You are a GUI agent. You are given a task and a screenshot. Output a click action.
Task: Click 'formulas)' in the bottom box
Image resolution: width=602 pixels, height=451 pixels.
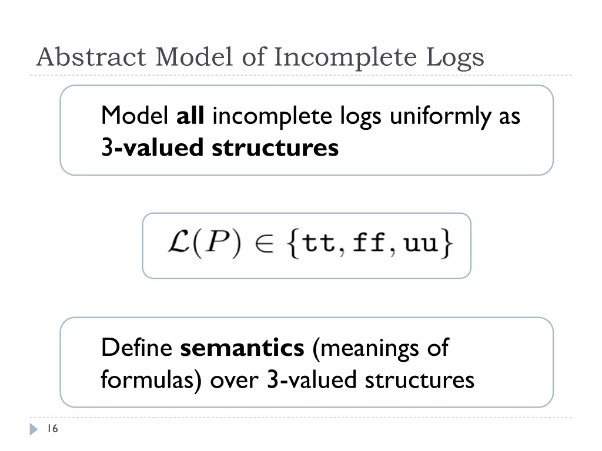[151, 381]
